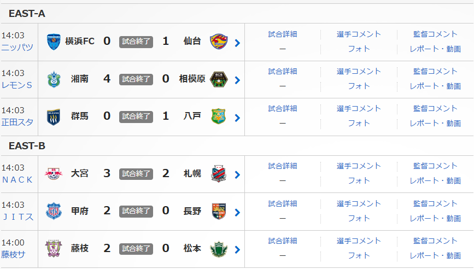Click the Sagamihara team crest
The image size is (474, 269).
218,79
